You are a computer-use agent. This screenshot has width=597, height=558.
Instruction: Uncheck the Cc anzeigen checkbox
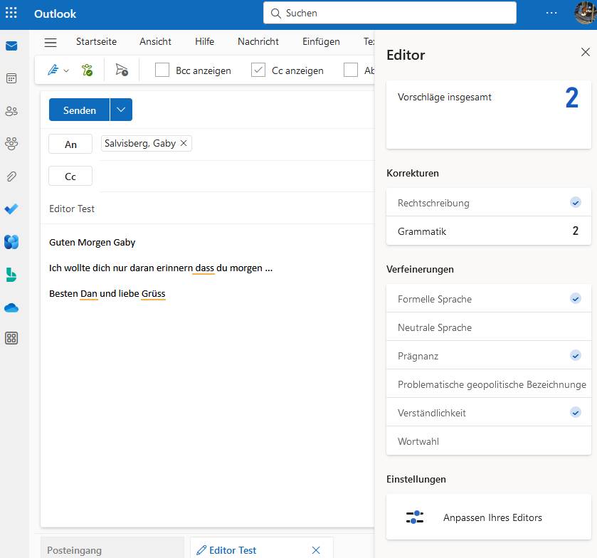258,70
